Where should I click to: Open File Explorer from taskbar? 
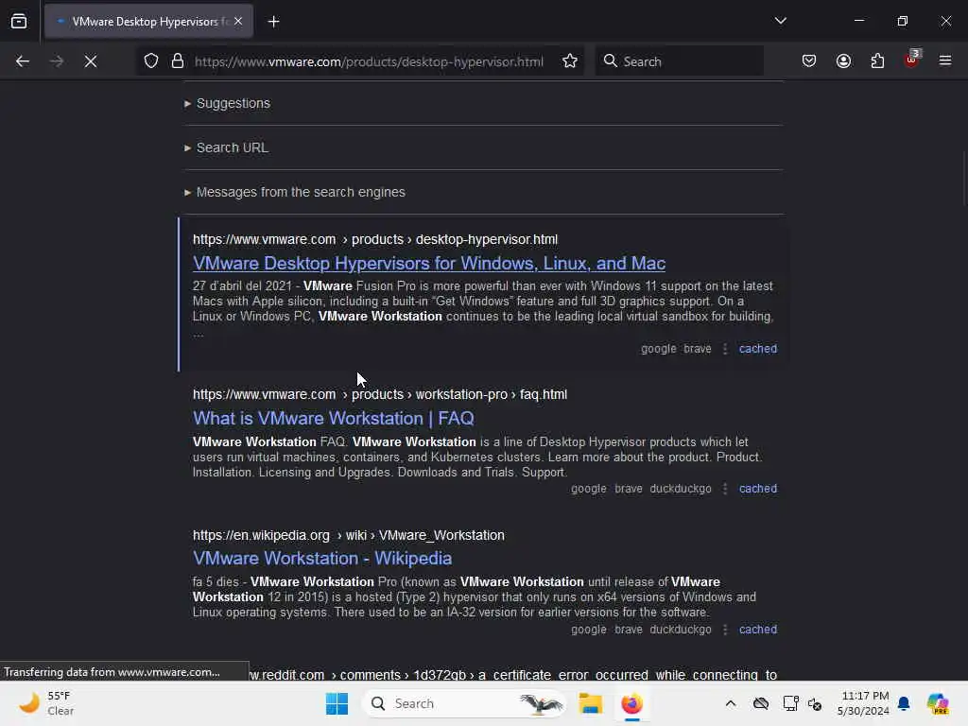tap(590, 703)
